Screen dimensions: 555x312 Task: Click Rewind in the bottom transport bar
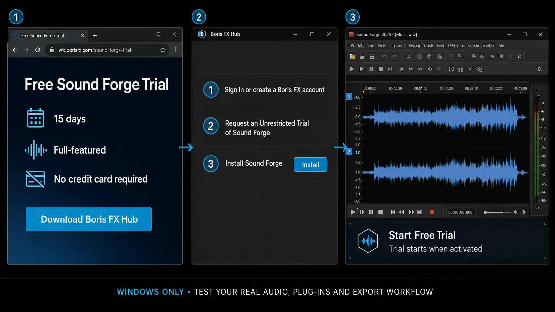tap(402, 212)
